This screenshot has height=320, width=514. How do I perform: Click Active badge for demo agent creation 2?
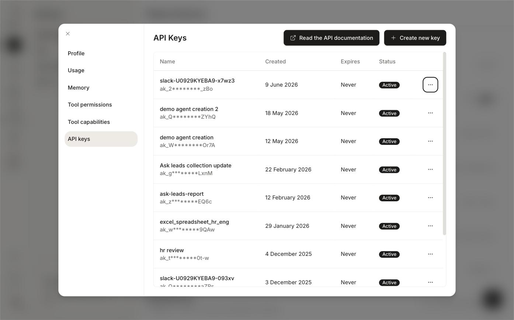click(389, 113)
